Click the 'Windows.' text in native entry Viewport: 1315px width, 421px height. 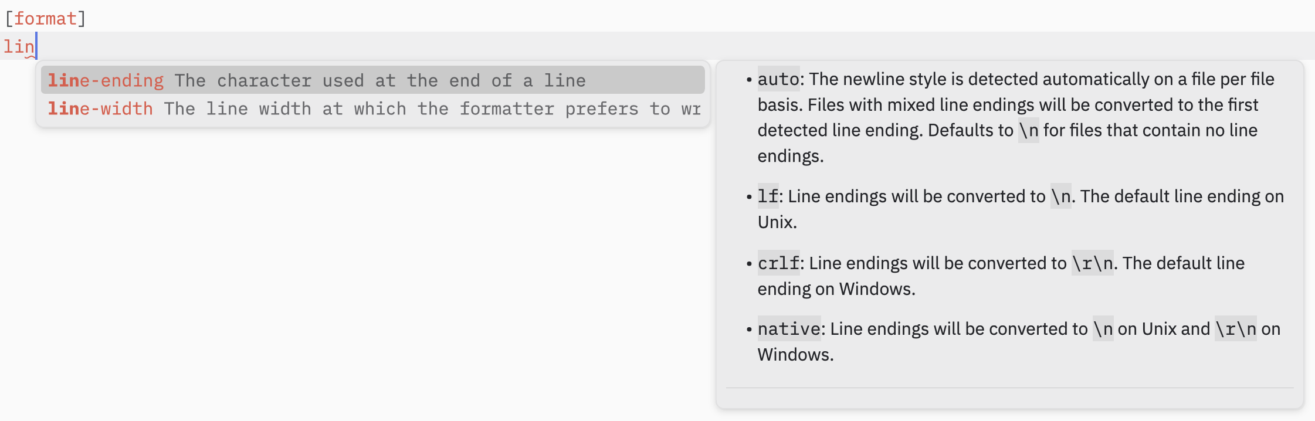click(795, 354)
